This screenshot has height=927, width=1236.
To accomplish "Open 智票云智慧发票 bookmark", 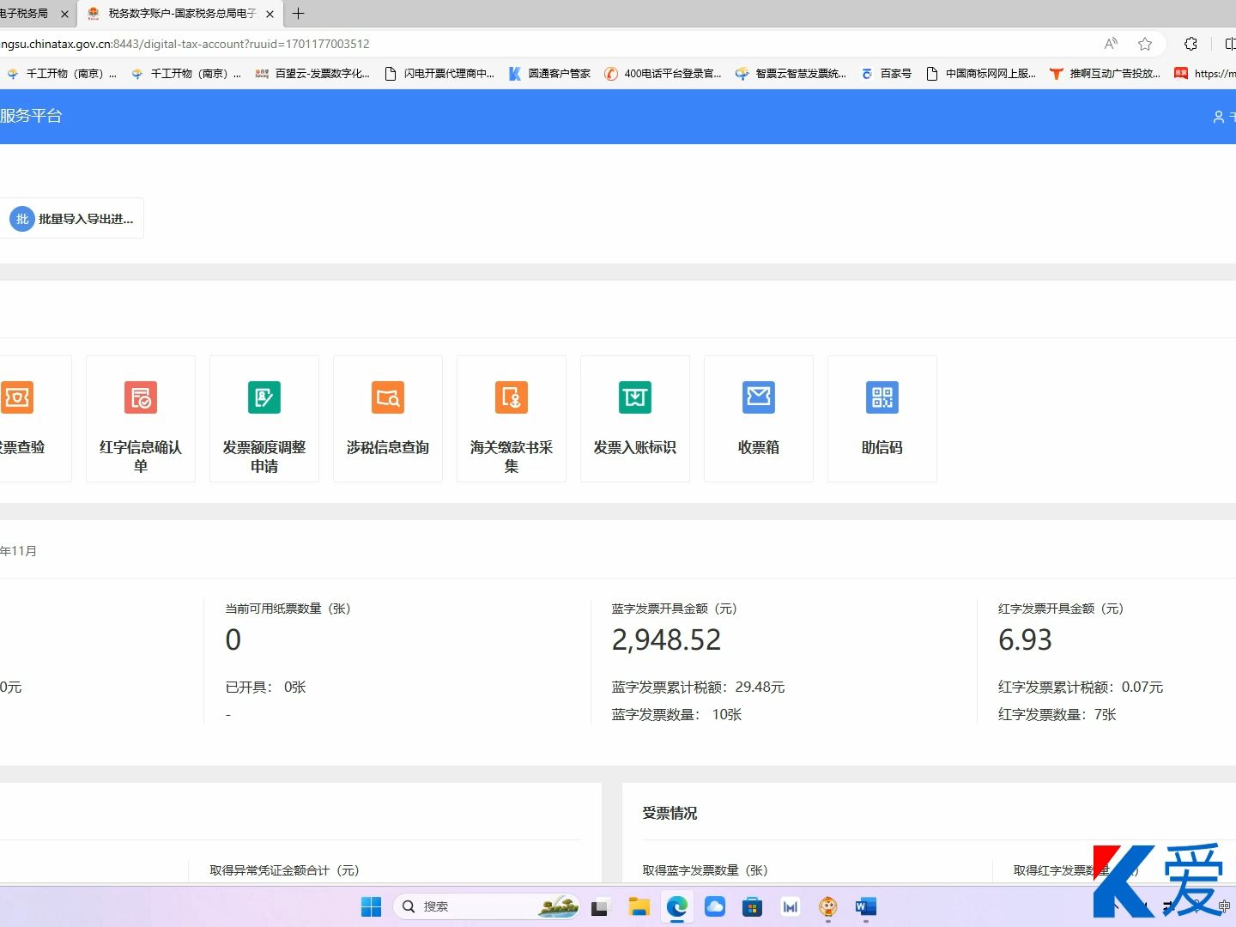I will click(x=791, y=74).
